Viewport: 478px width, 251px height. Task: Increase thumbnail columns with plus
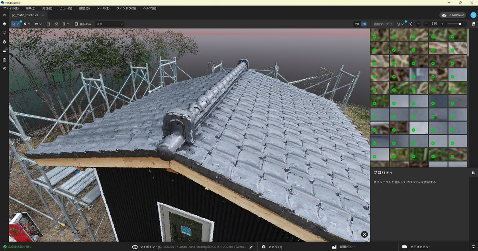[x=442, y=24]
